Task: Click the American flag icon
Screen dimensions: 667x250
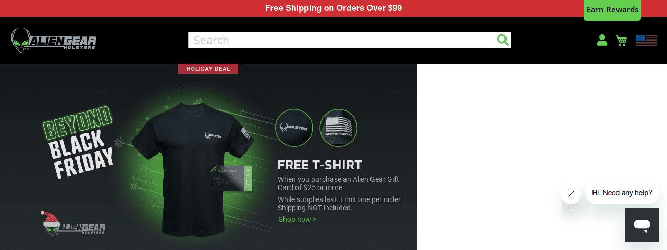Action: pyautogui.click(x=646, y=40)
